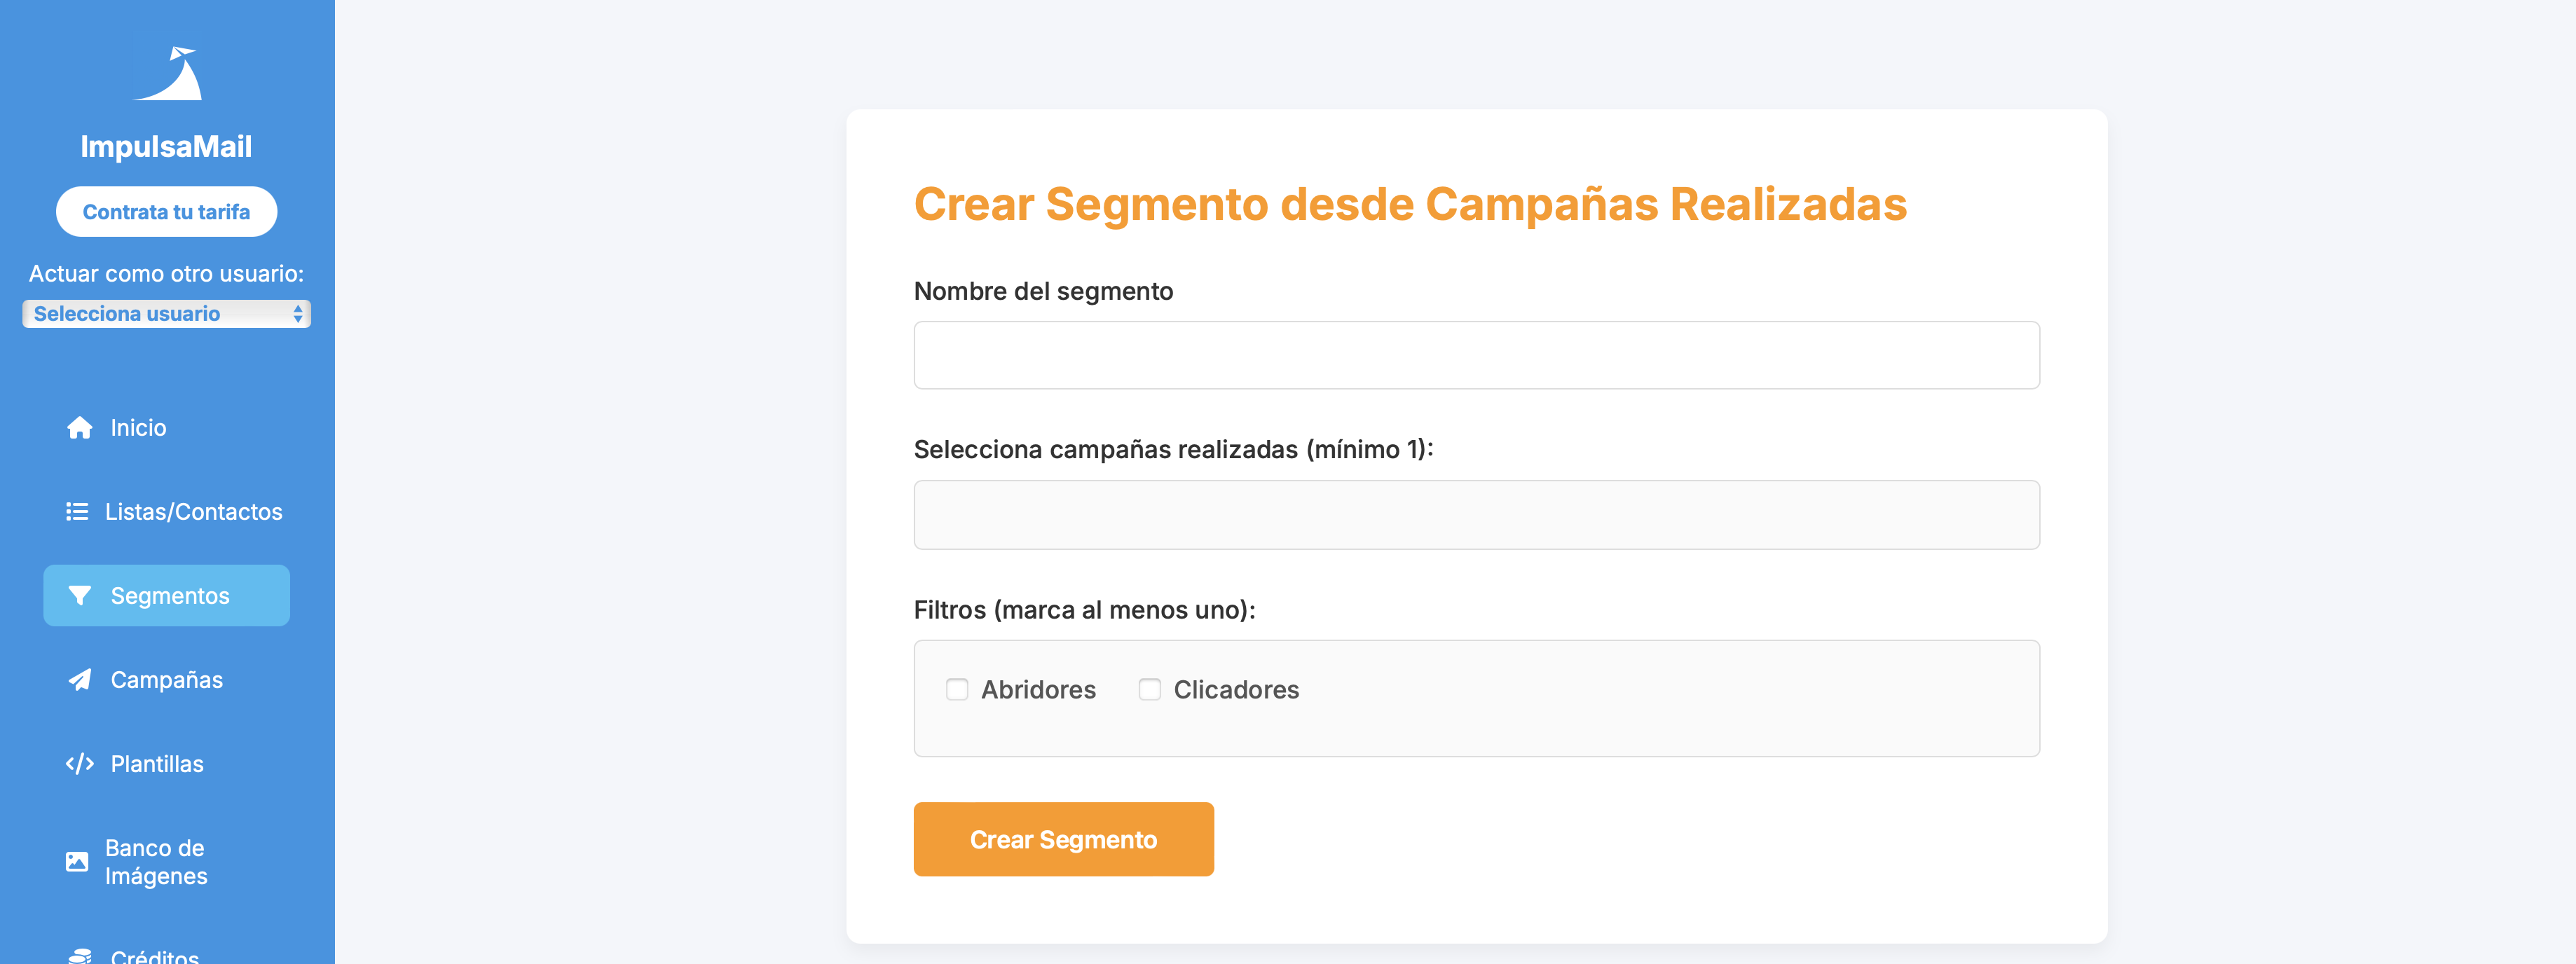Screen dimensions: 2576x964
Task: Go to the Inicio menu item
Action: [x=138, y=428]
